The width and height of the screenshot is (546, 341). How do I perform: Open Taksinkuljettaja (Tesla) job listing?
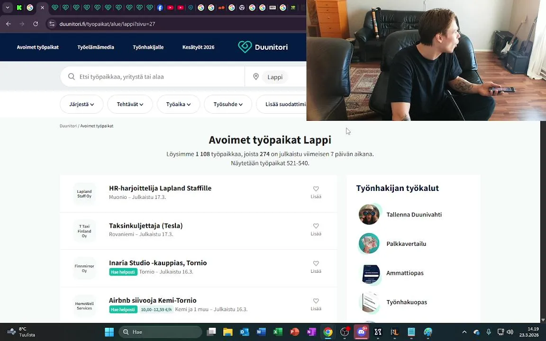pyautogui.click(x=146, y=225)
